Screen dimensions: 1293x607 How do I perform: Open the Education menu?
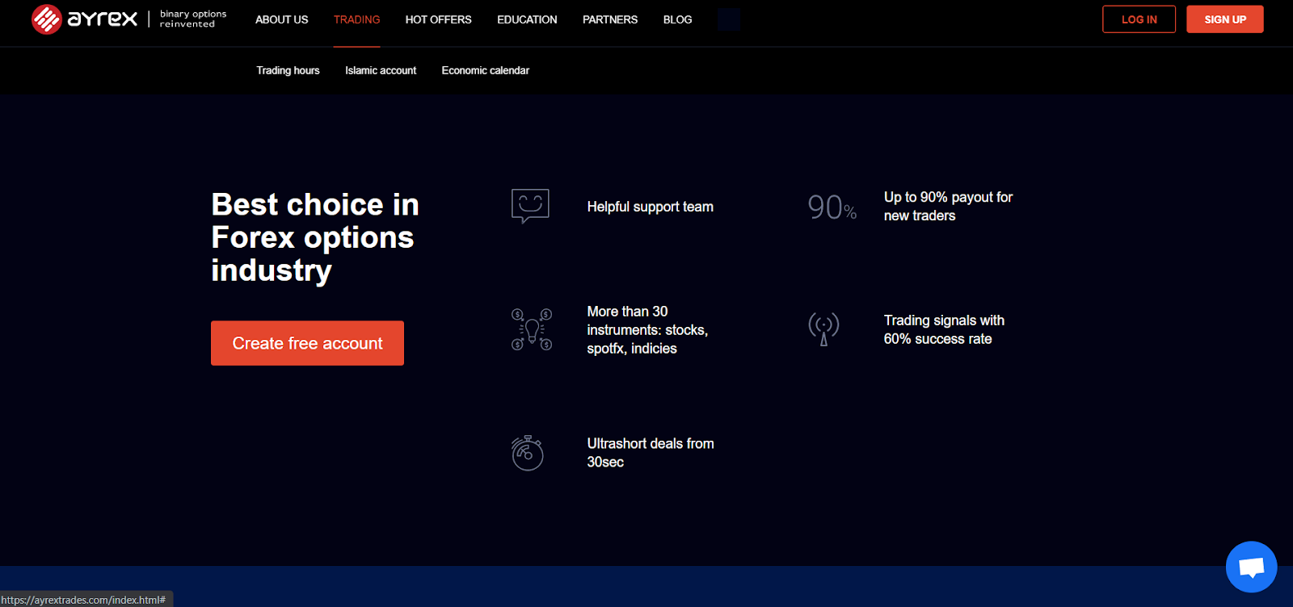tap(527, 19)
